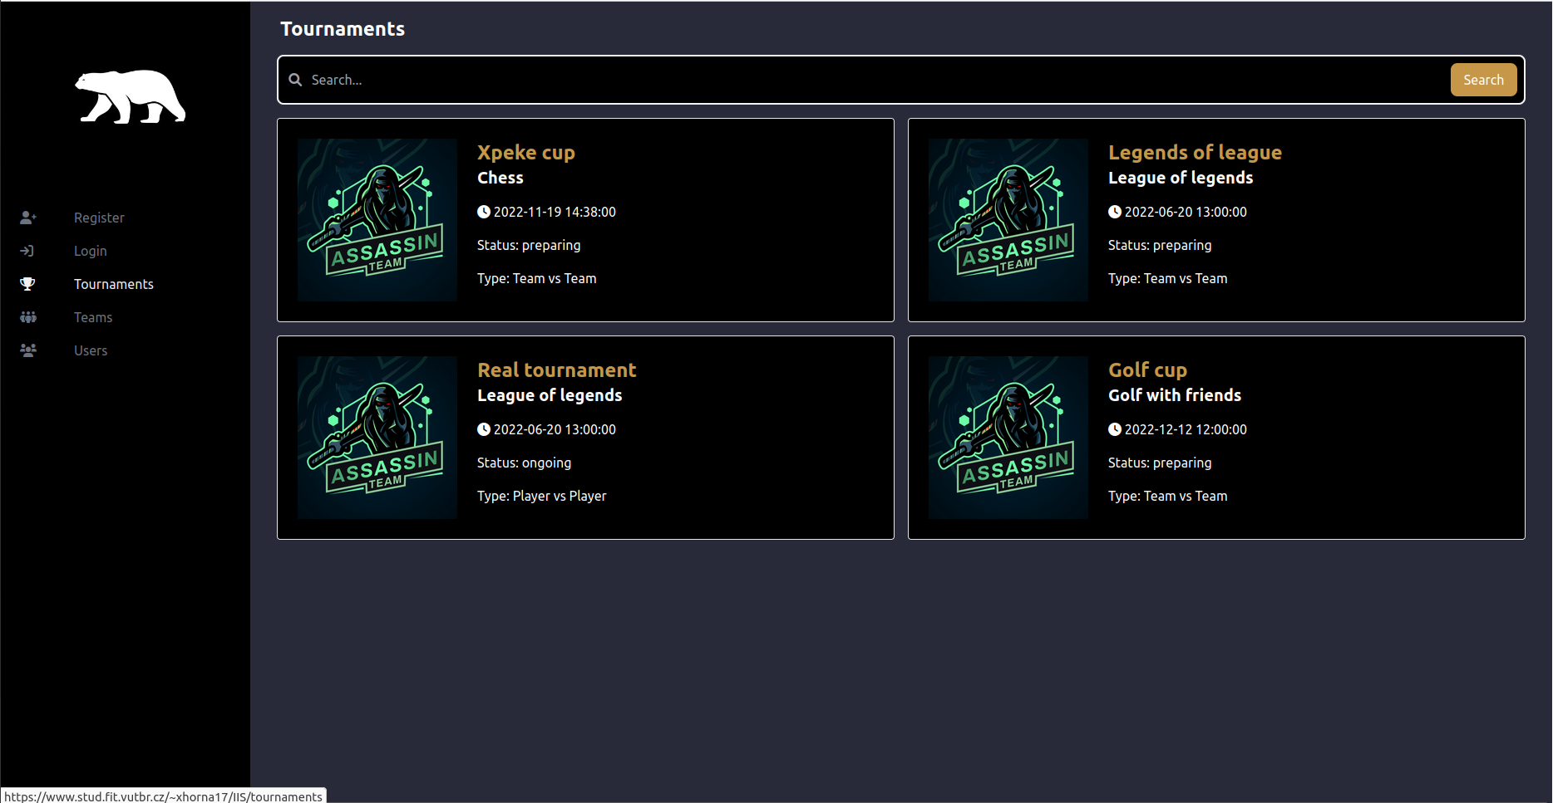Open the Xpeke cup tournament
The image size is (1553, 803).
(x=525, y=153)
